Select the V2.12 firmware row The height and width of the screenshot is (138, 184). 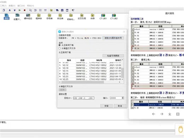[x=90, y=65]
